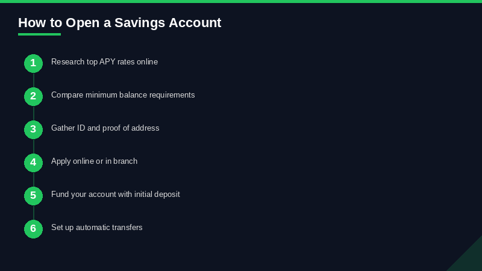Select the number 4 green circle
This screenshot has width=482, height=271.
click(33, 163)
